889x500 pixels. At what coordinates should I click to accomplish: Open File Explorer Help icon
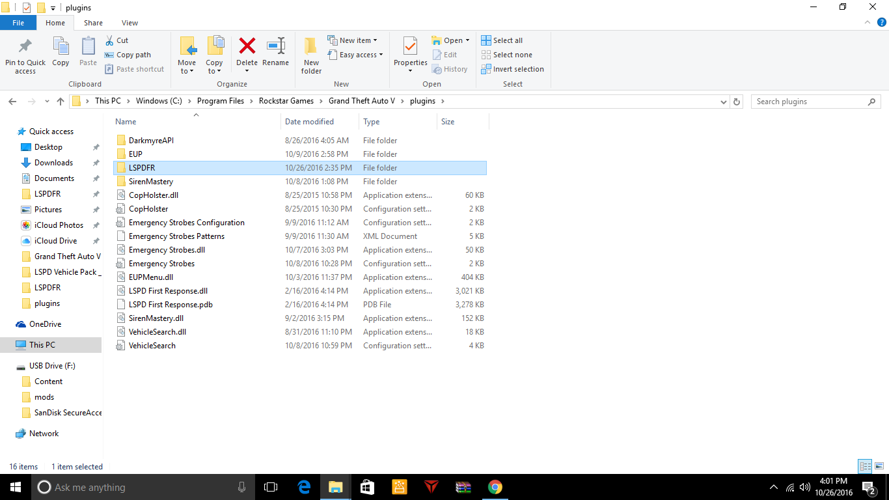882,23
